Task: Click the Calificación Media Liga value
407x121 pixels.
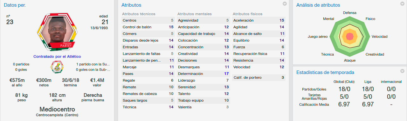Action: point(368,104)
